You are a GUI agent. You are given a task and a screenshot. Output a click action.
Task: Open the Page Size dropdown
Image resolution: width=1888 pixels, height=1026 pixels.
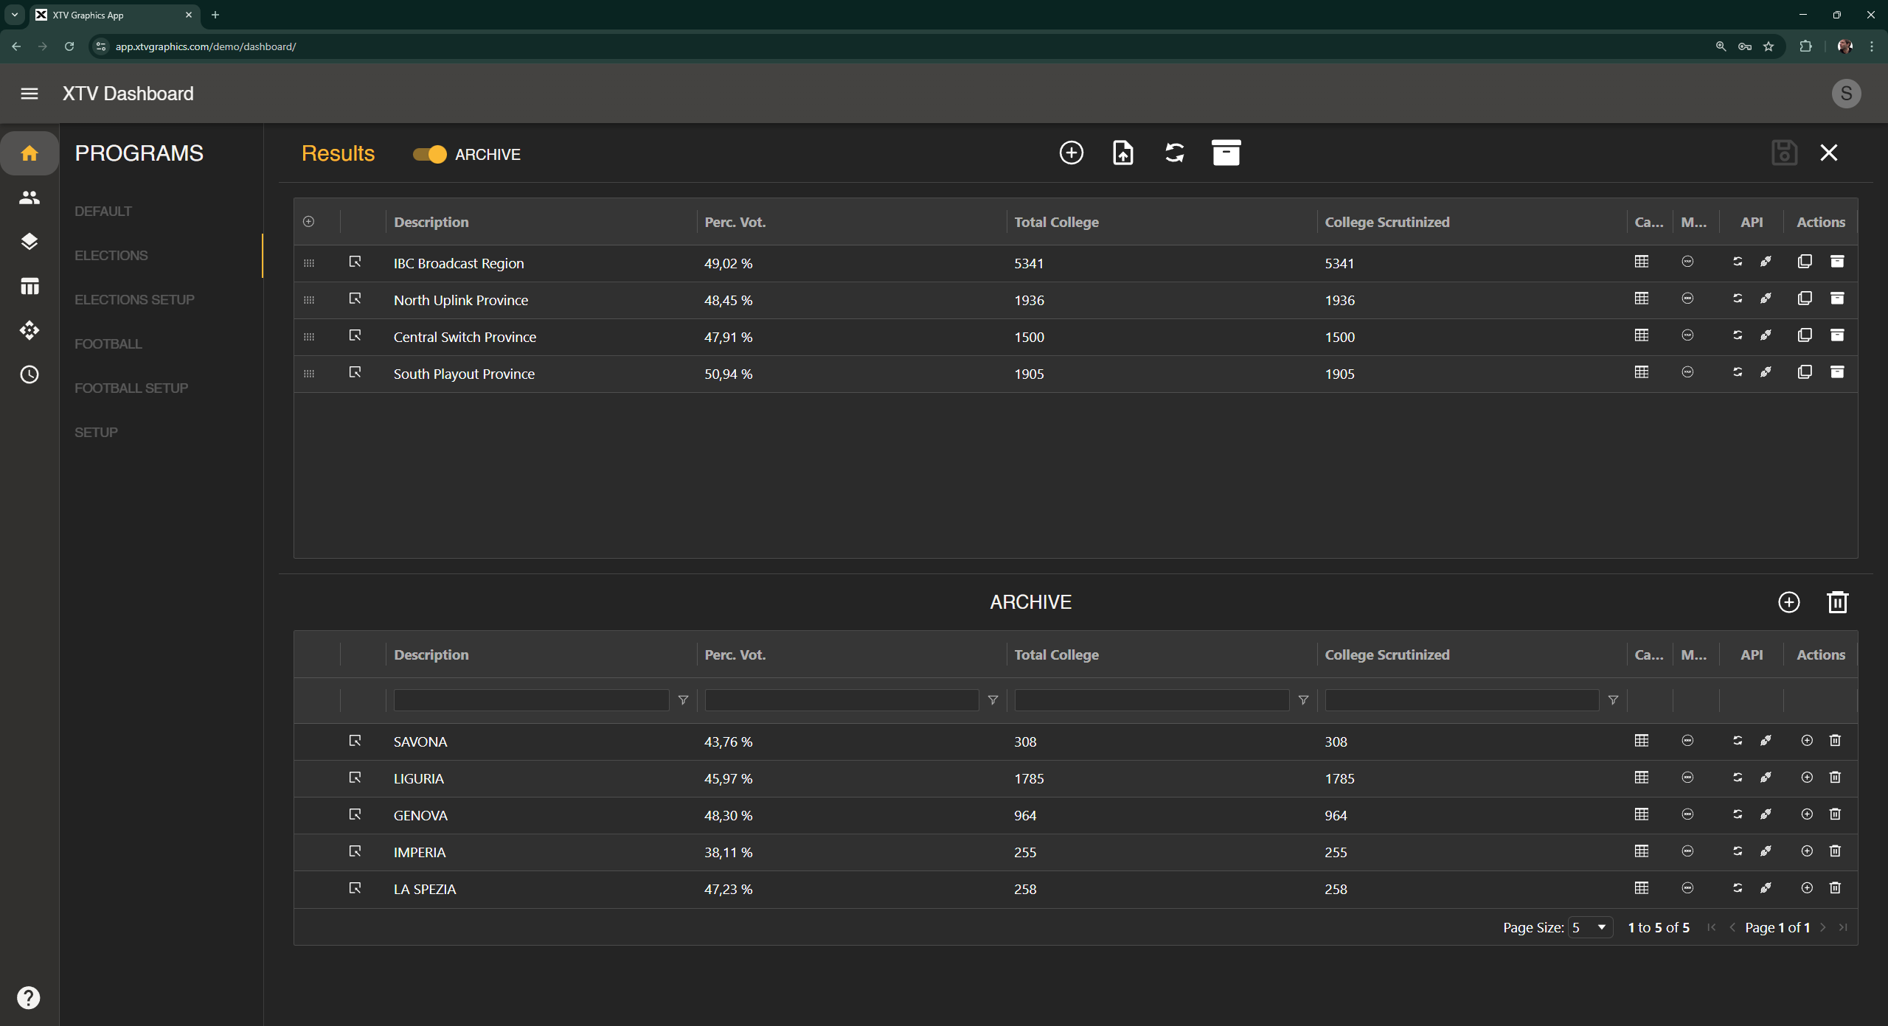coord(1590,927)
